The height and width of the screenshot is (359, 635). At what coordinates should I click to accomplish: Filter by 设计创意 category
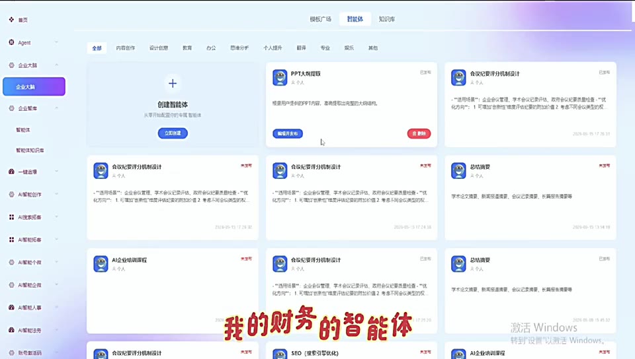159,48
